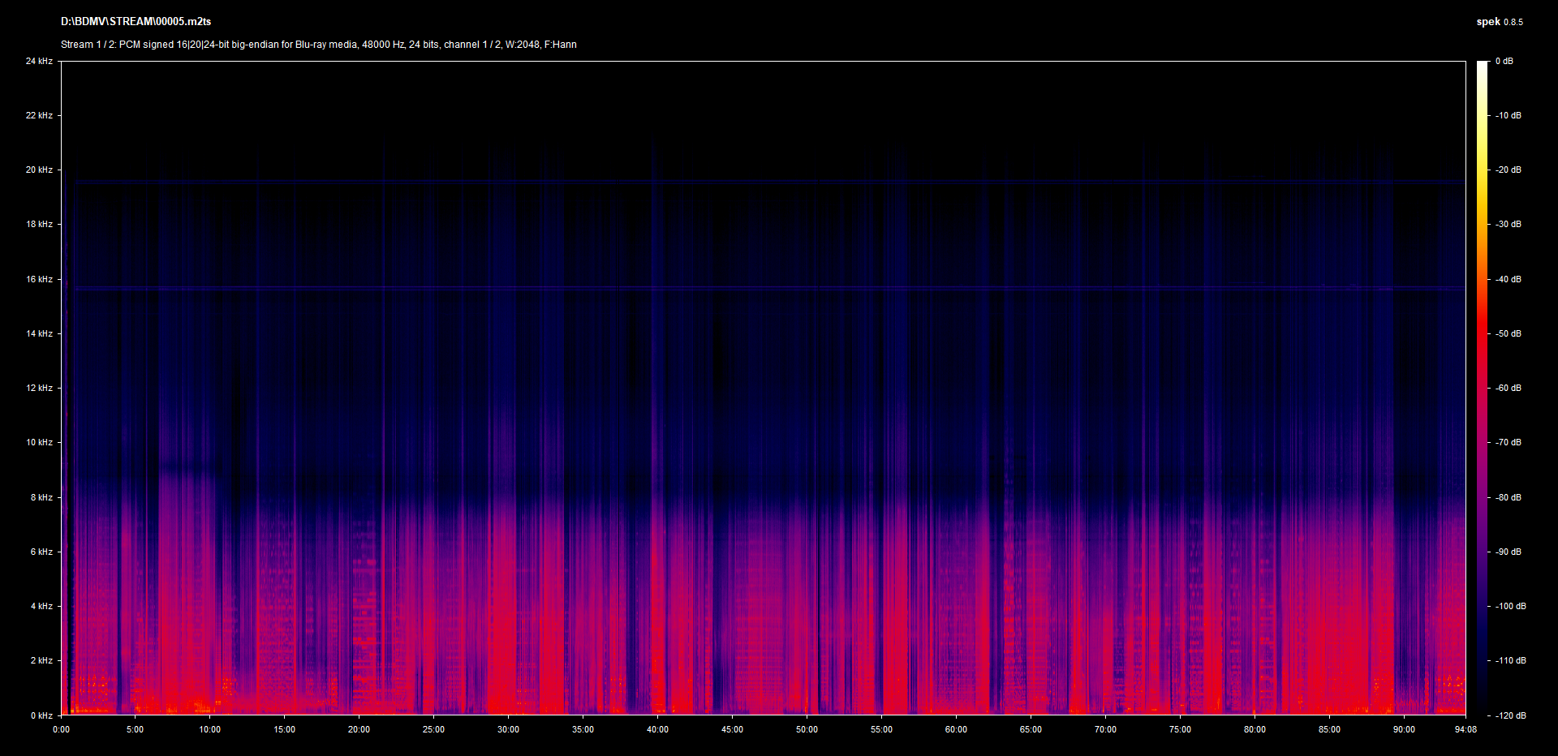Pick the 75:00 time axis marker
1558x756 pixels.
tap(1180, 729)
